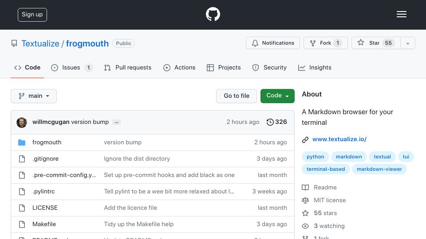Click the Go to file button
Viewport: 426px width, 239px height.
coord(237,96)
